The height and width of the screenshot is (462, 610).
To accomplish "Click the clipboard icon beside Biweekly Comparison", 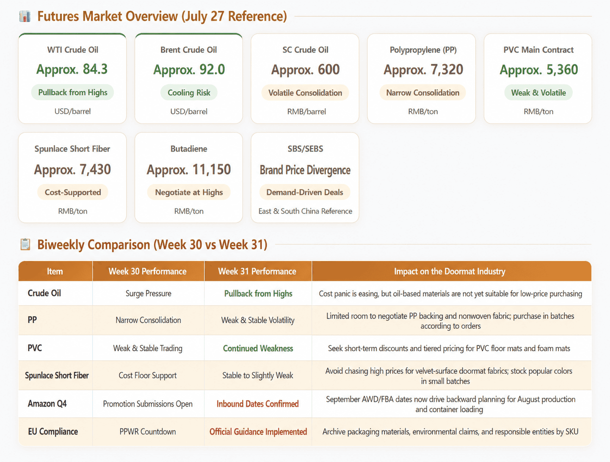I will [x=25, y=245].
